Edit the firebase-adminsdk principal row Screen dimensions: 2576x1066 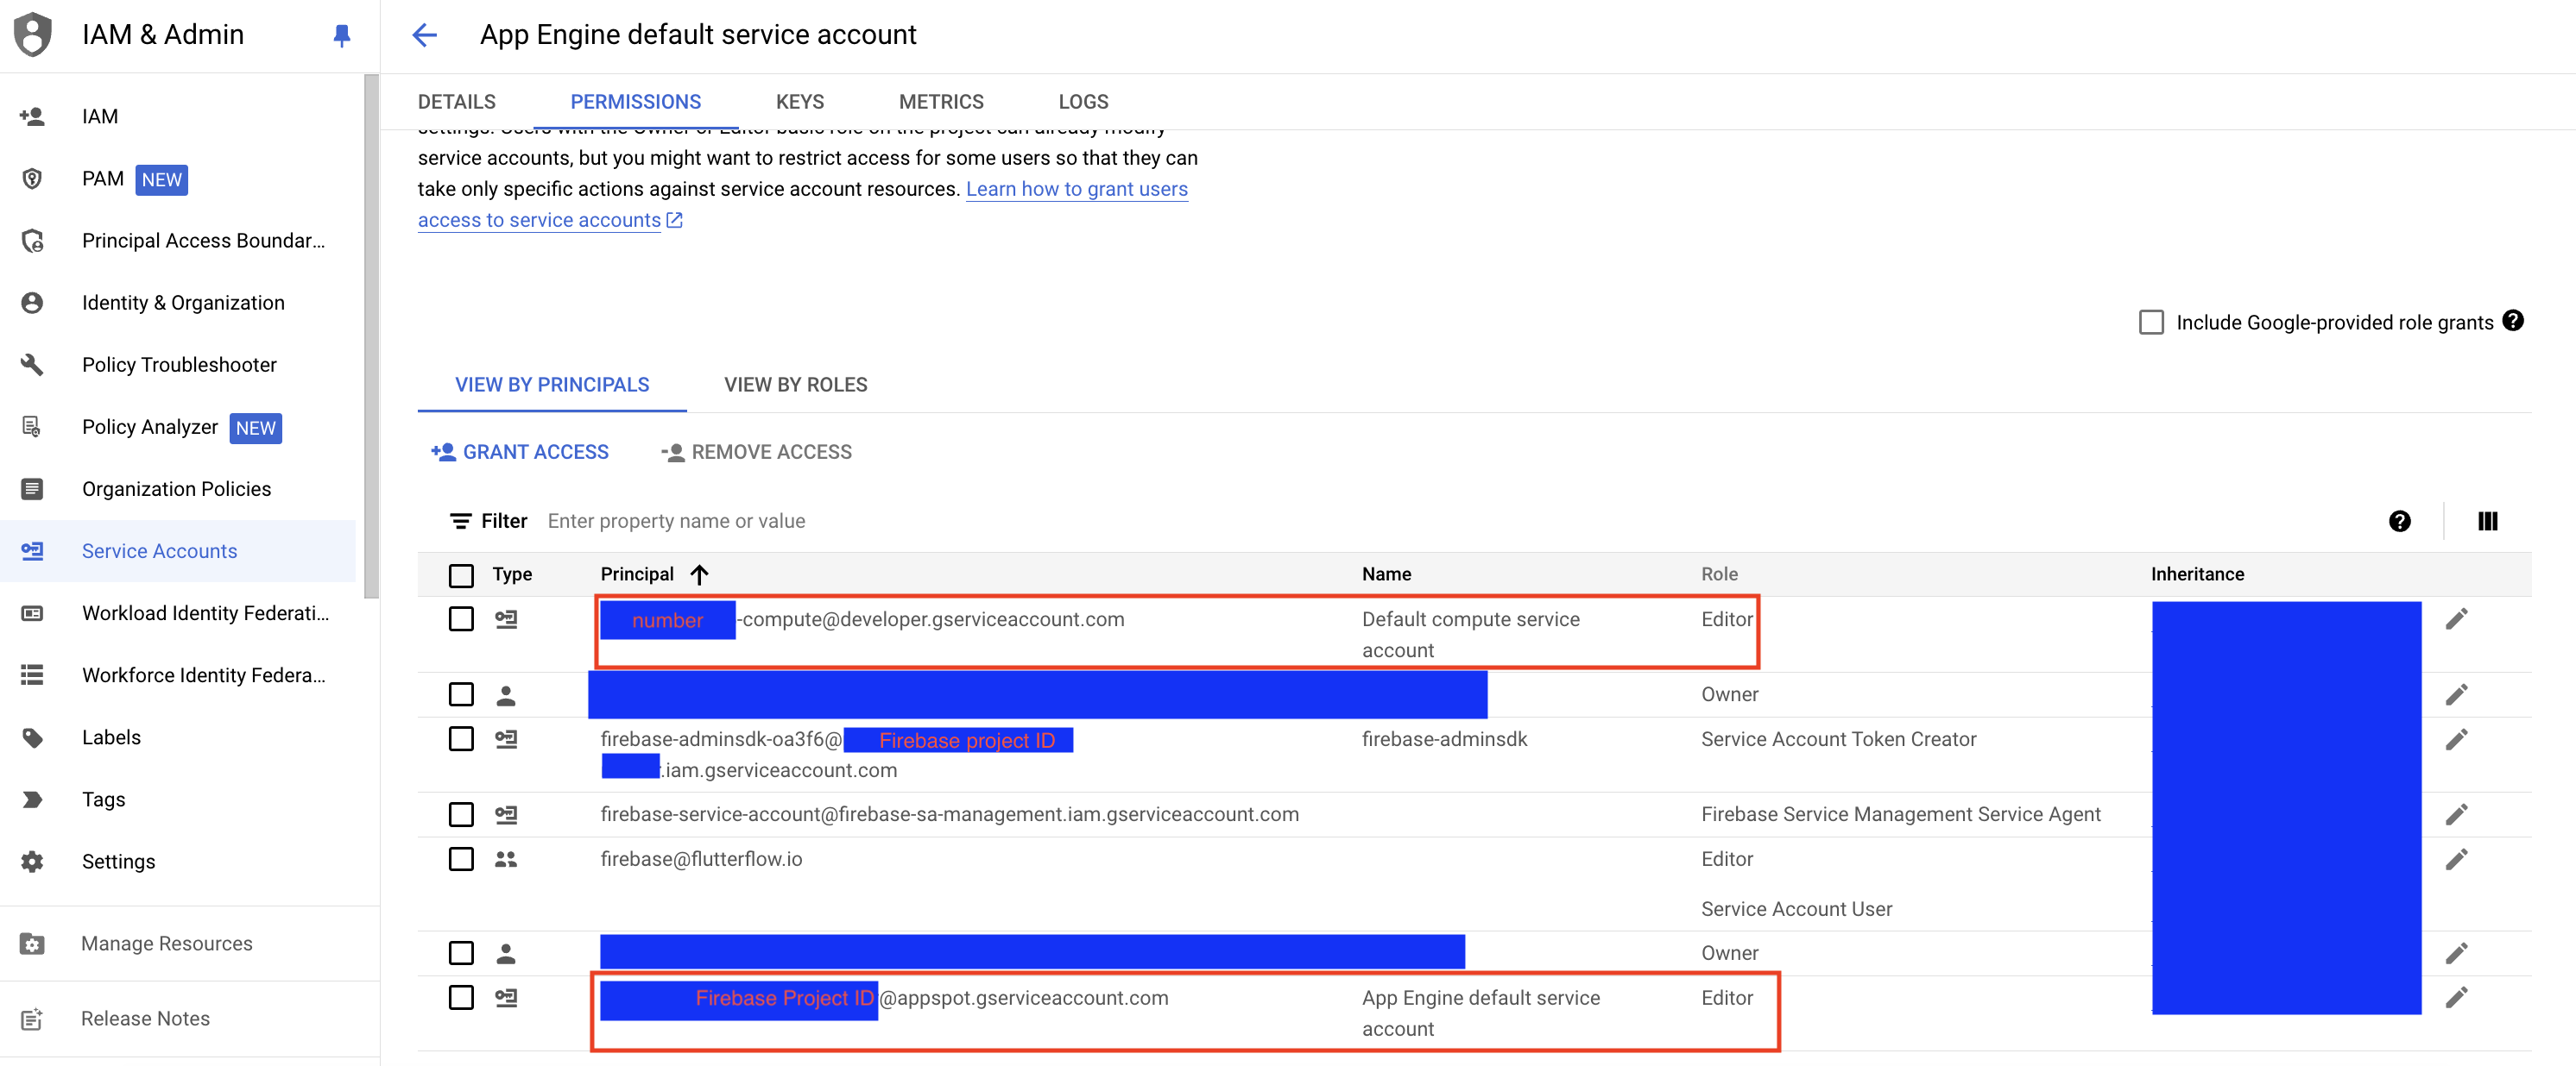(2457, 739)
